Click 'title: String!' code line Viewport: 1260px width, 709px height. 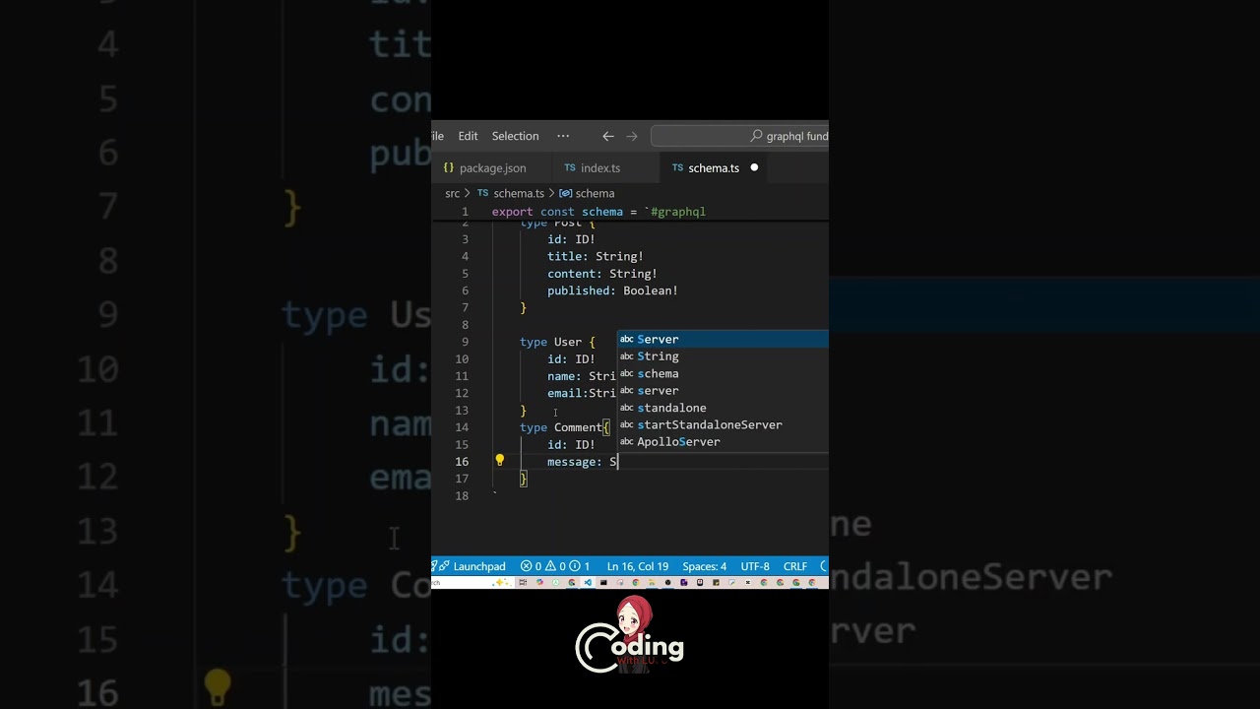pos(596,256)
